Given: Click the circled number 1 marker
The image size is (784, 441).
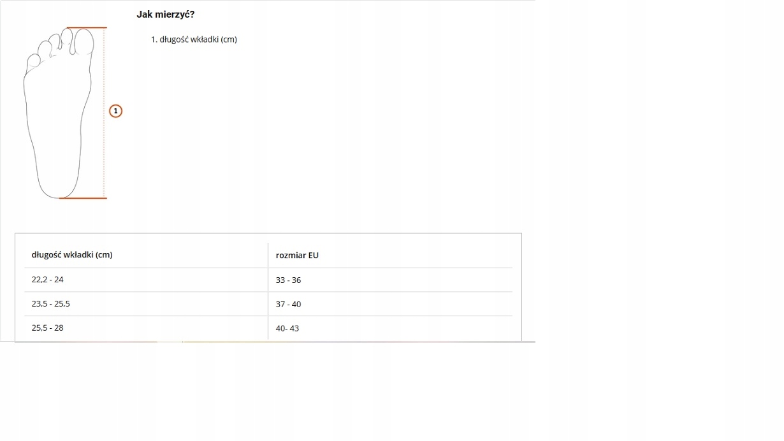Looking at the screenshot, I should 115,111.
